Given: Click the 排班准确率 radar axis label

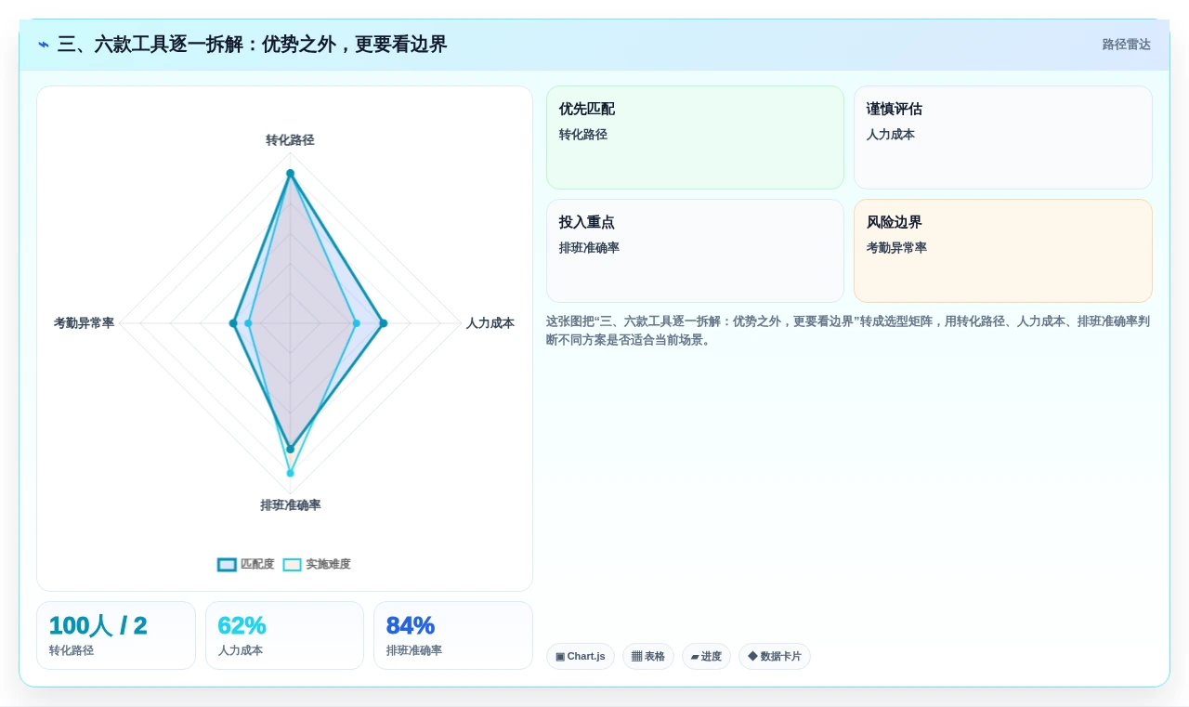Looking at the screenshot, I should [x=290, y=505].
